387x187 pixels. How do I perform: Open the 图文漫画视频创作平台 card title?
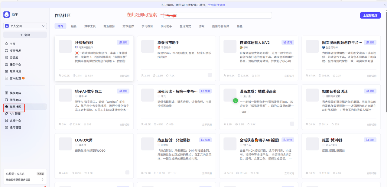tap(342, 43)
